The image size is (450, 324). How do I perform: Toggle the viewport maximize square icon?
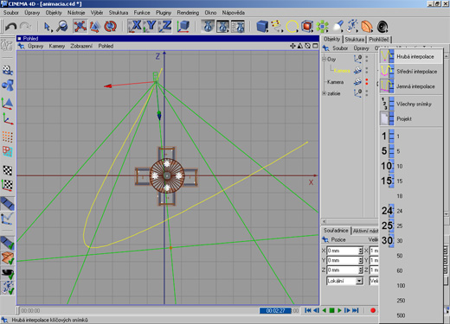315,46
